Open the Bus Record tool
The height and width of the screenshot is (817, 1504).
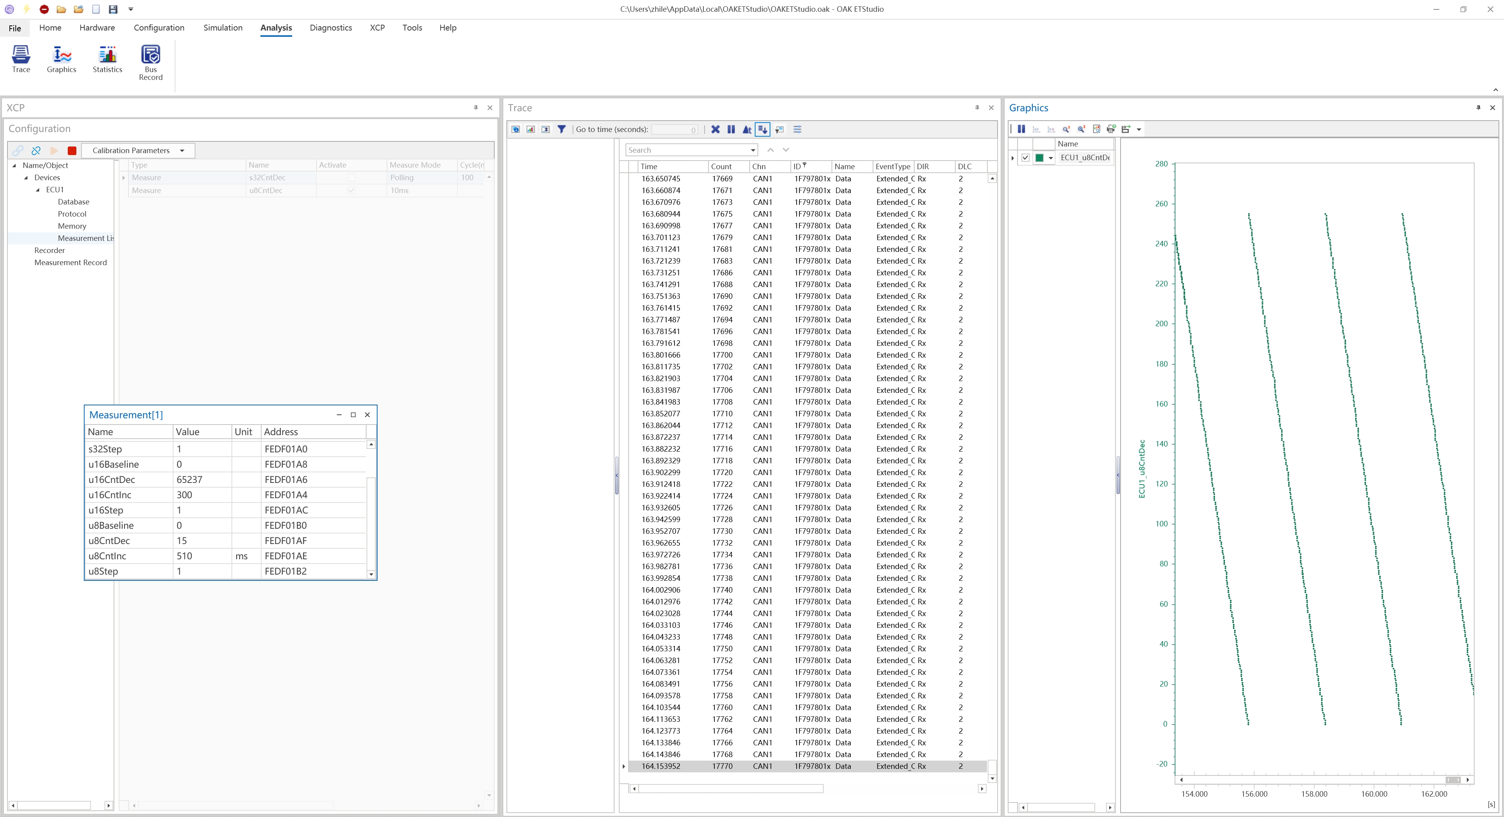(151, 61)
